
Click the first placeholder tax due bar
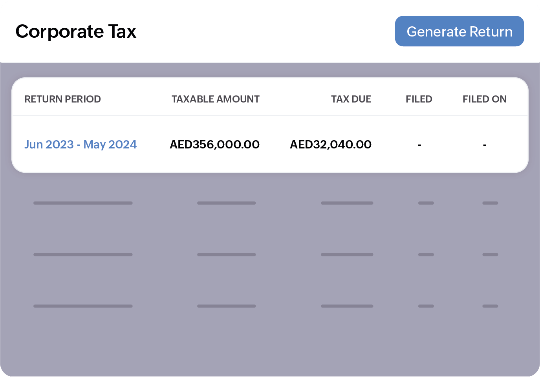(347, 203)
